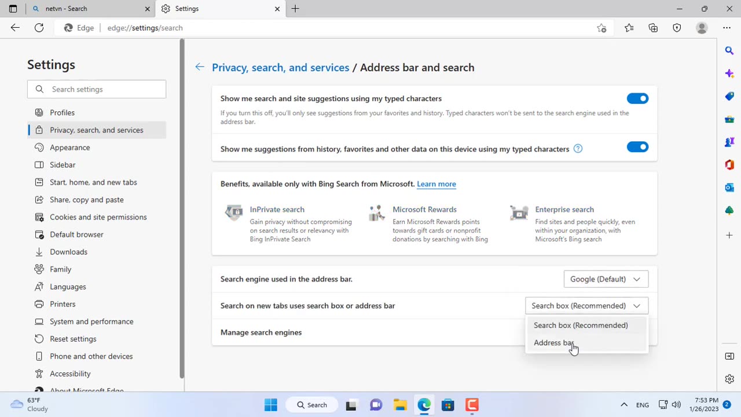Viewport: 741px width, 417px height.
Task: Click the Search settings input field
Action: [97, 89]
